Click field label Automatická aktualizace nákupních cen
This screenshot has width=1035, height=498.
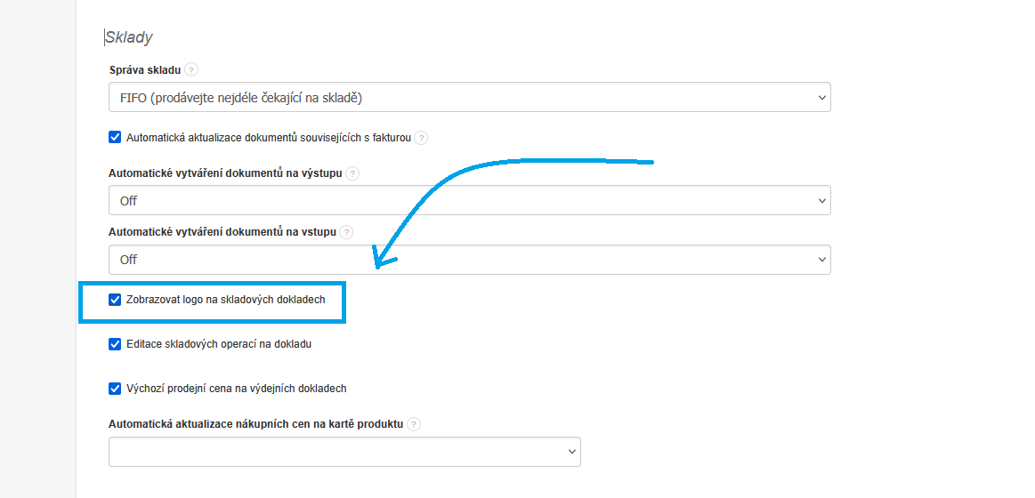pyautogui.click(x=256, y=423)
